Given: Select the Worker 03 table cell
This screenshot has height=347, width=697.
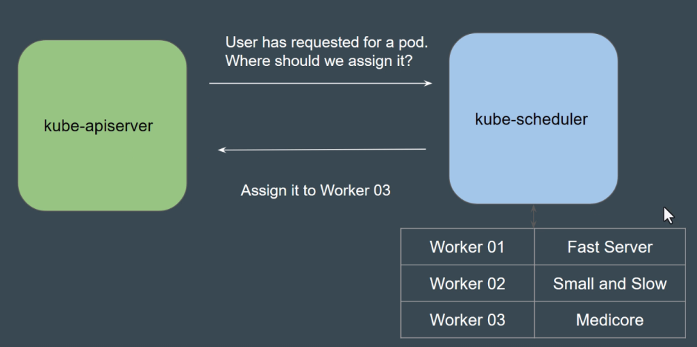Looking at the screenshot, I should point(467,320).
